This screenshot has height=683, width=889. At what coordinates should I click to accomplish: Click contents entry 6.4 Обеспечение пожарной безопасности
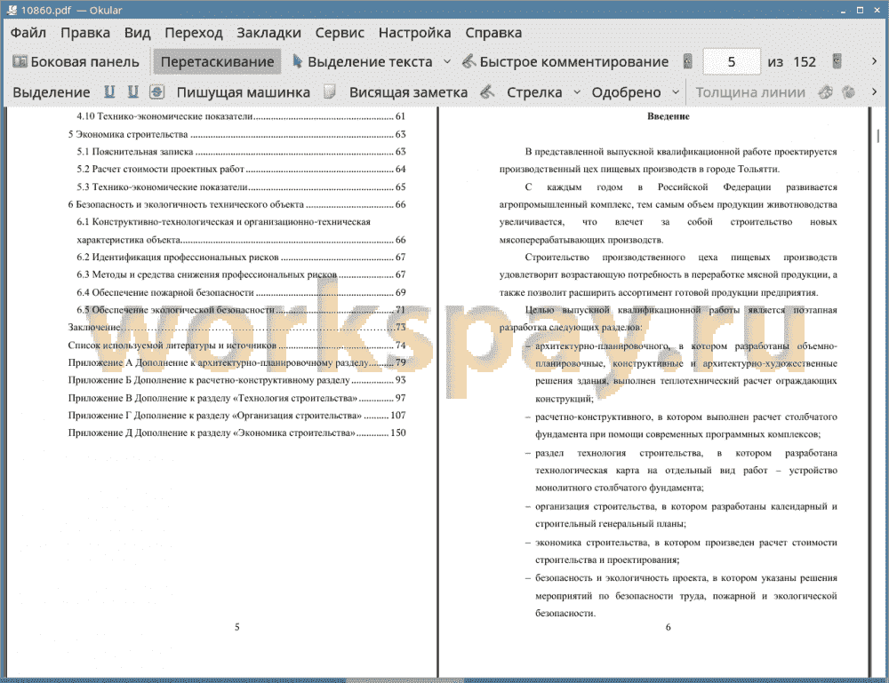241,292
